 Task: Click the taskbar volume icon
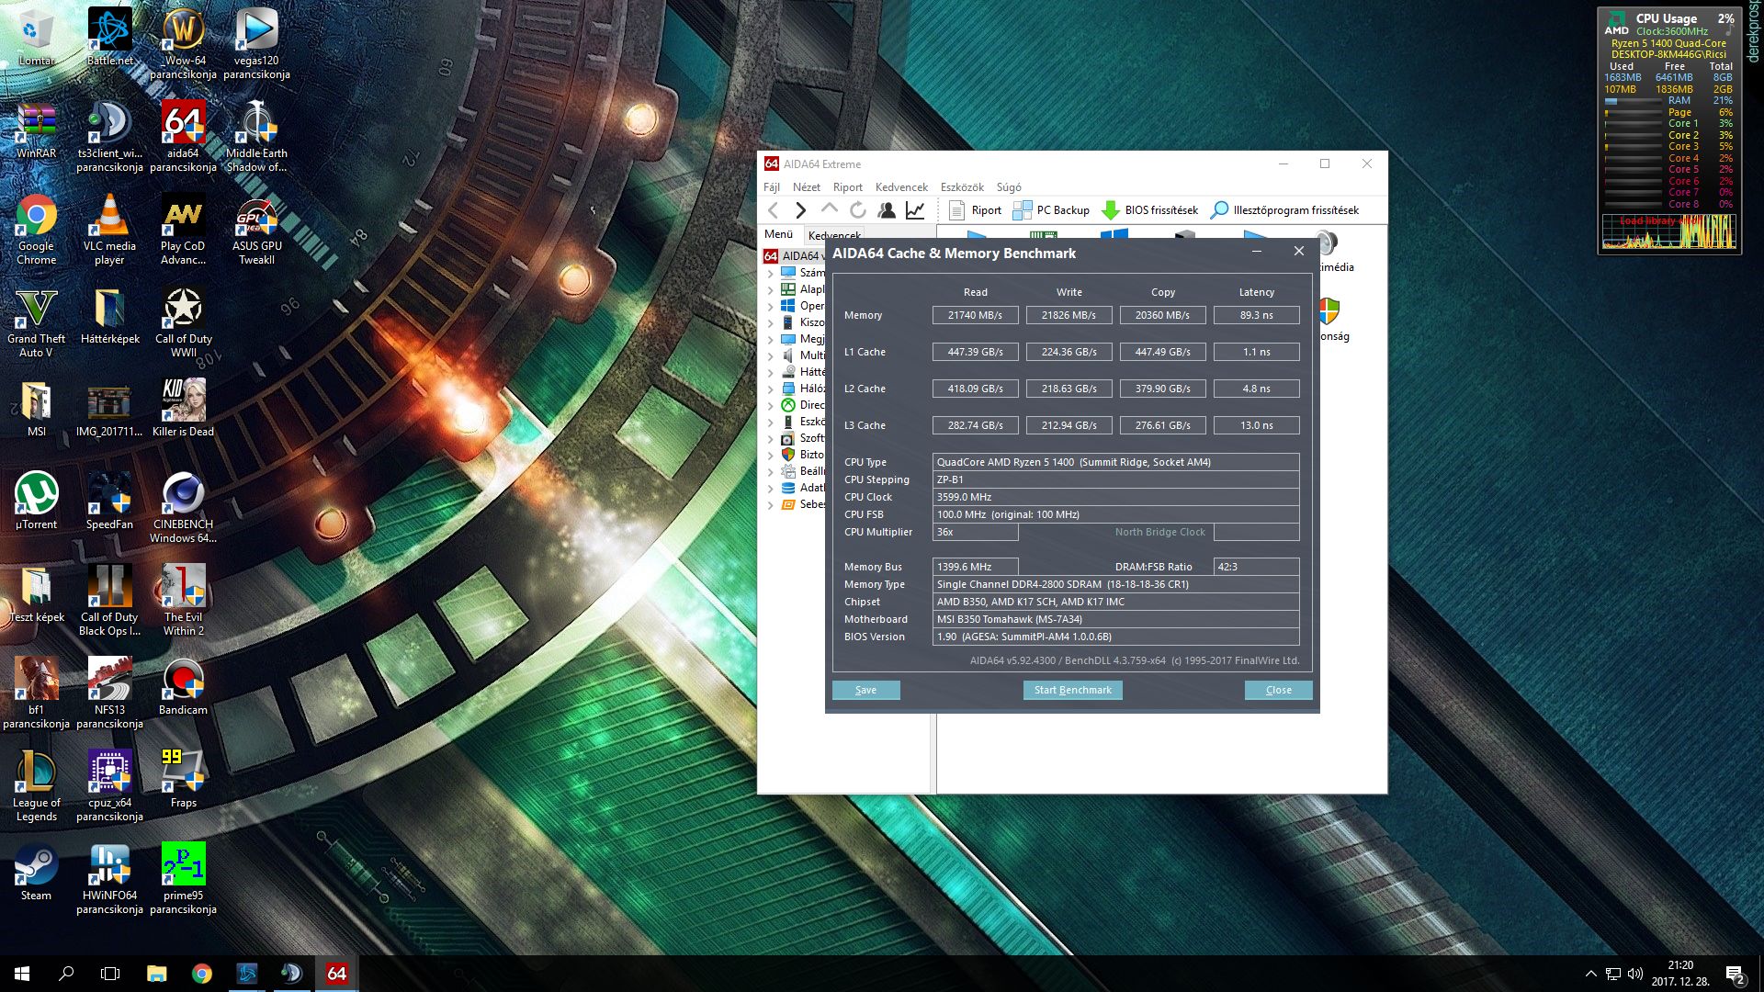(1634, 974)
